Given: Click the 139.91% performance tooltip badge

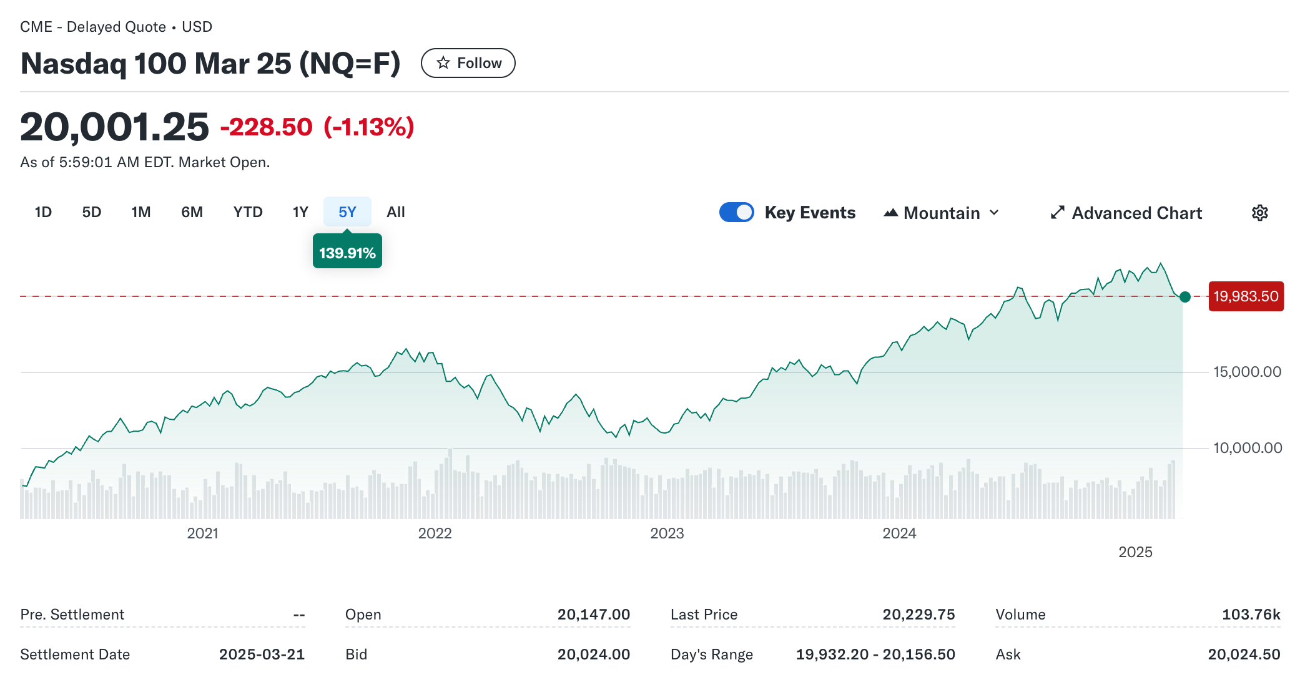Looking at the screenshot, I should [x=347, y=253].
